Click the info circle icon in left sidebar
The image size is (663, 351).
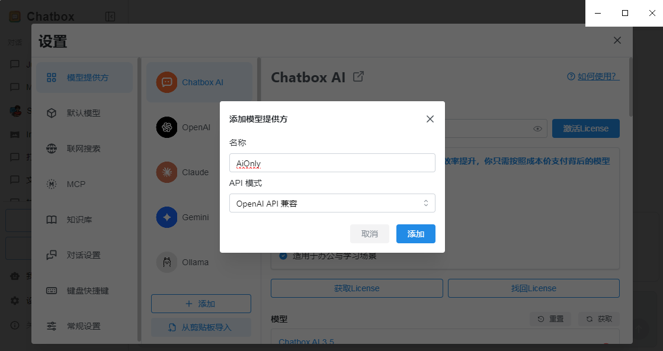click(15, 325)
